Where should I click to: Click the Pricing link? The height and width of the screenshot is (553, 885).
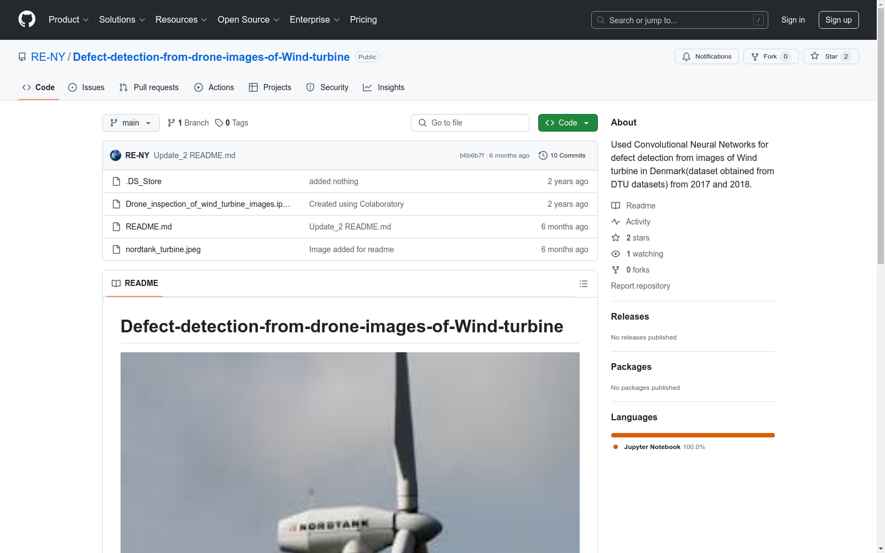[363, 20]
